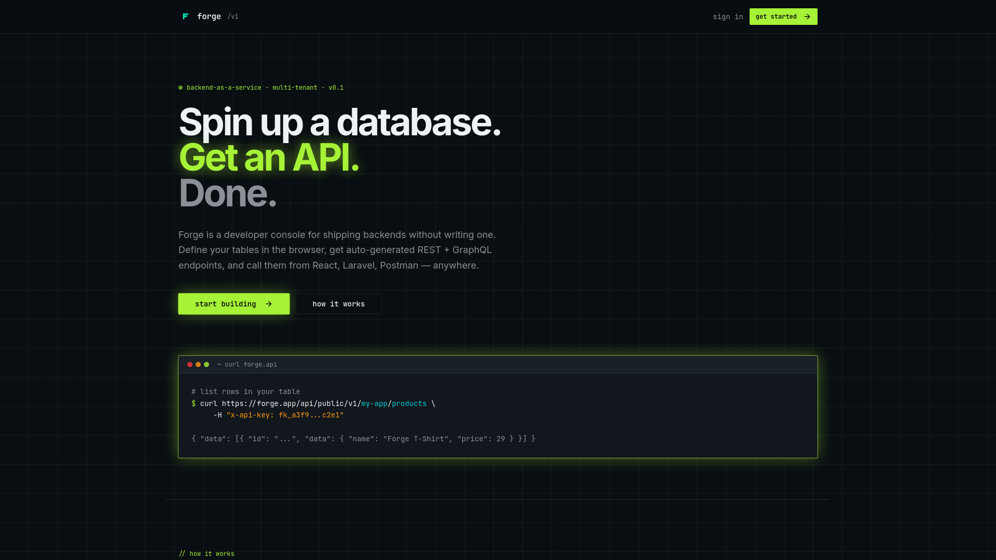Click the red terminal window dot
Image resolution: width=996 pixels, height=560 pixels.
coord(190,365)
